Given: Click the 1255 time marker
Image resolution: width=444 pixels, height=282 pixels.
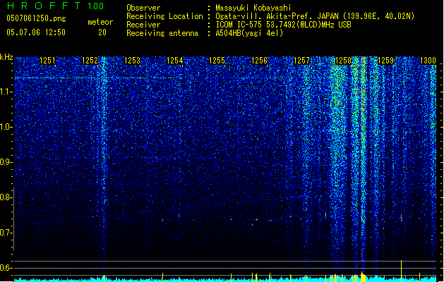Looking at the screenshot, I should click(x=217, y=61).
